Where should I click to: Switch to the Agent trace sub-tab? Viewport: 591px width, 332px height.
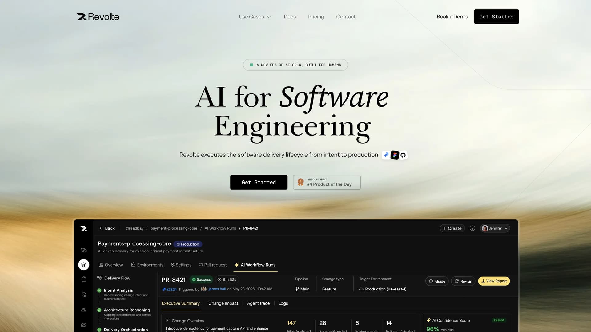[258, 303]
